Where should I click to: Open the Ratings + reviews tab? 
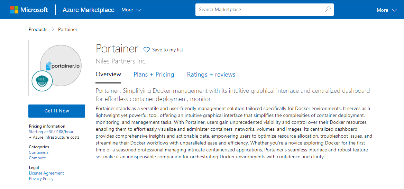pos(211,75)
